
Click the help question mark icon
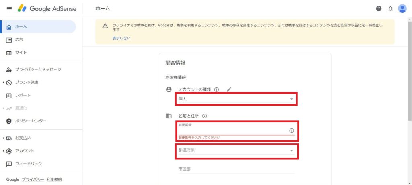(x=379, y=9)
